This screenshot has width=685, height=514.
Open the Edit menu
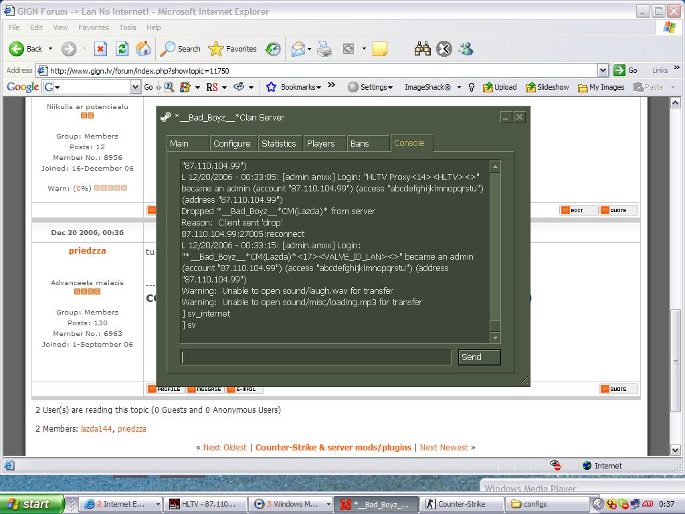coord(36,27)
